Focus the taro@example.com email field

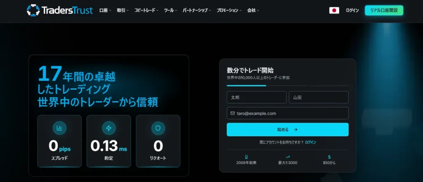click(x=288, y=113)
